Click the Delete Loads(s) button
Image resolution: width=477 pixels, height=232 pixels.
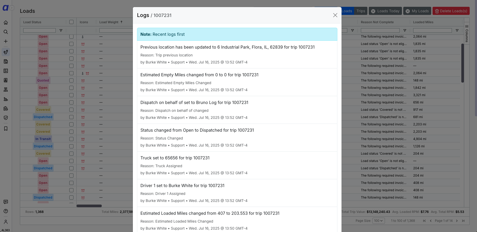pos(451,11)
